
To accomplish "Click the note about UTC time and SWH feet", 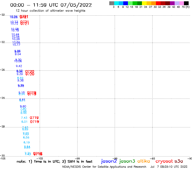I will pyautogui.click(x=54, y=161).
